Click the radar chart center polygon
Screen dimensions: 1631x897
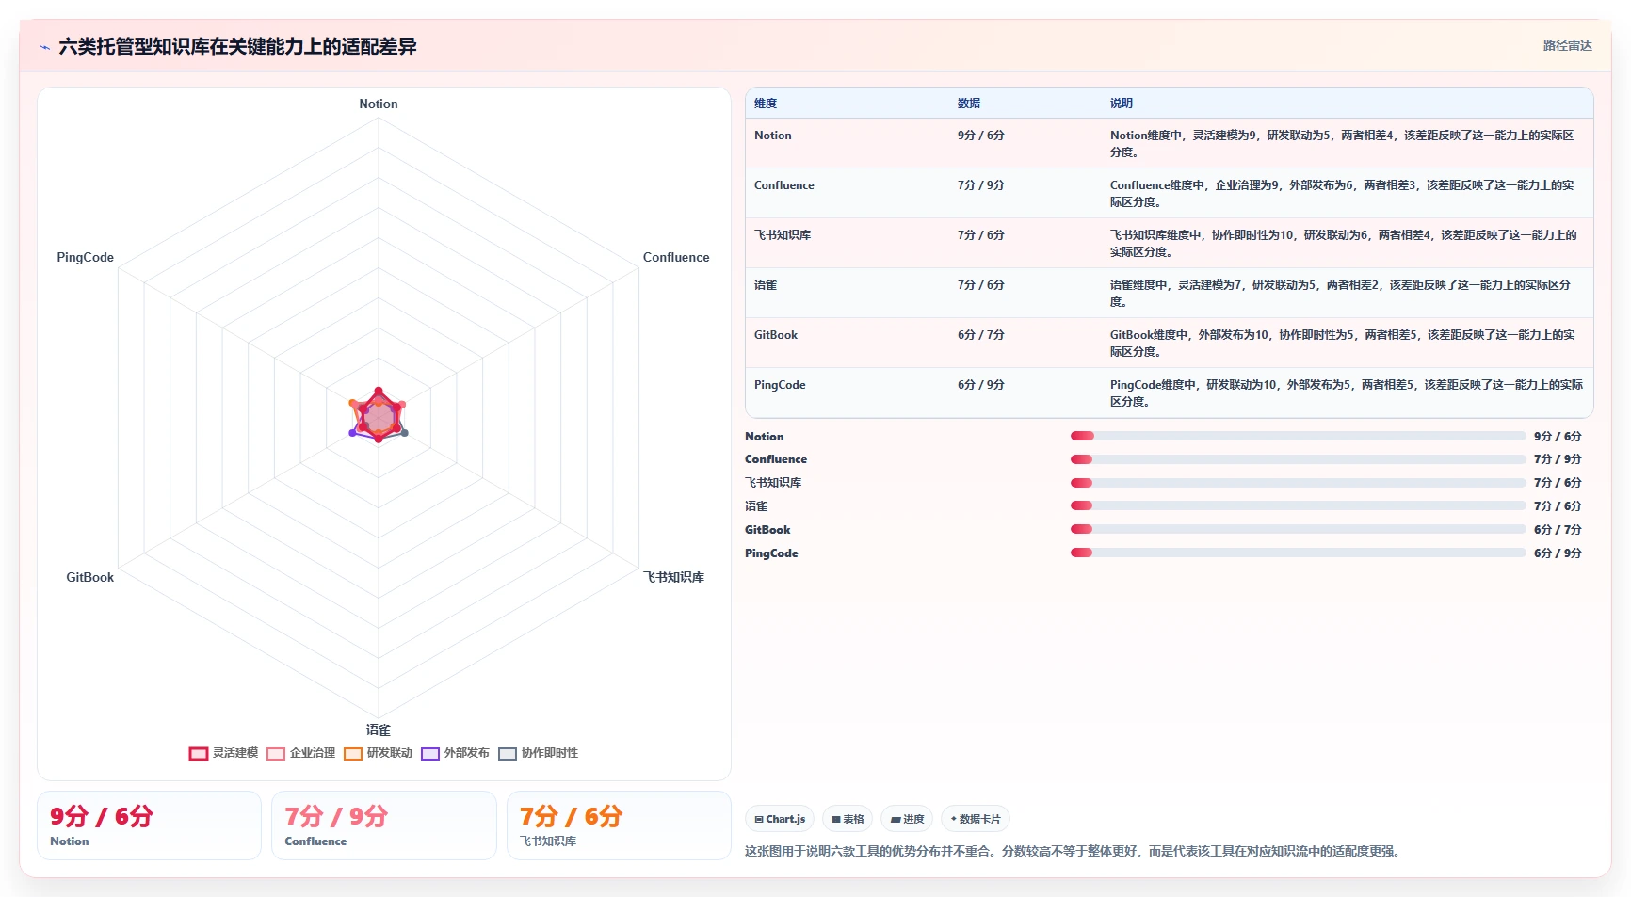pyautogui.click(x=379, y=417)
